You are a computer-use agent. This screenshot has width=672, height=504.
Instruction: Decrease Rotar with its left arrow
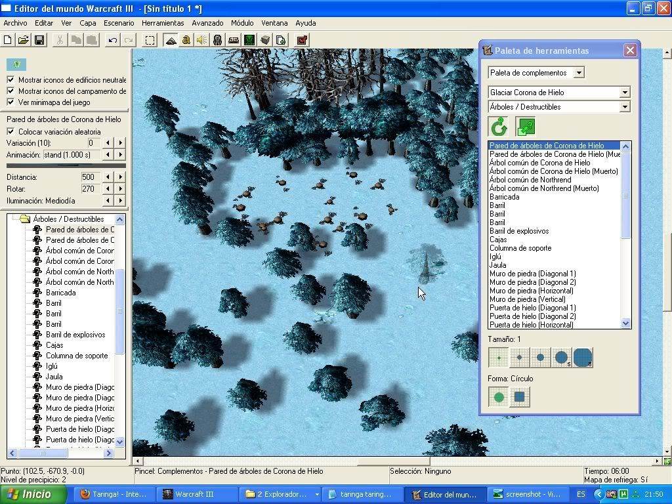[x=108, y=188]
